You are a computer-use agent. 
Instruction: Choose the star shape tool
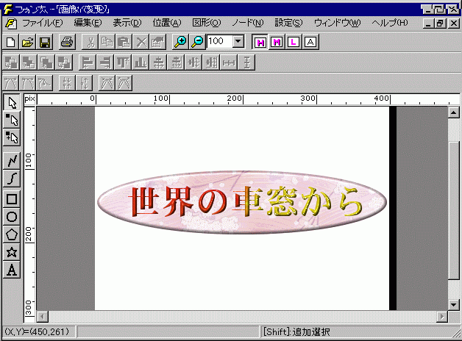tap(12, 252)
